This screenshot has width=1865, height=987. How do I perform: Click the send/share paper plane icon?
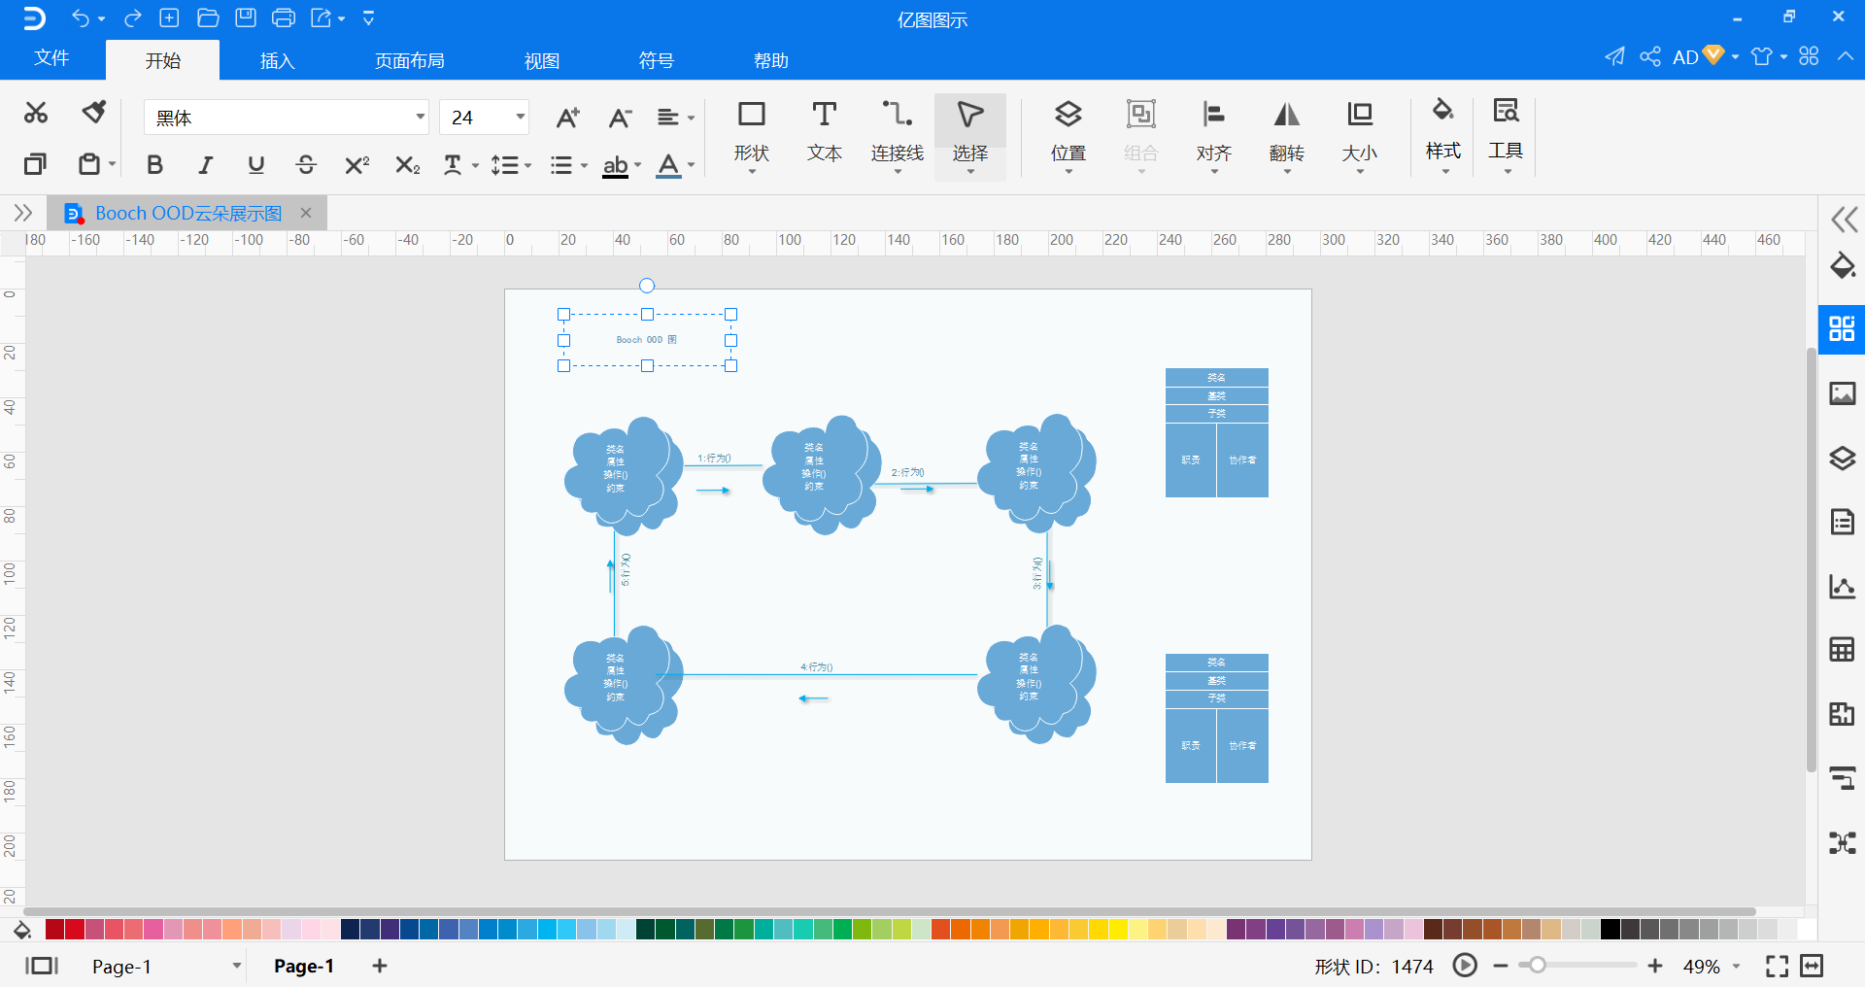click(1614, 56)
